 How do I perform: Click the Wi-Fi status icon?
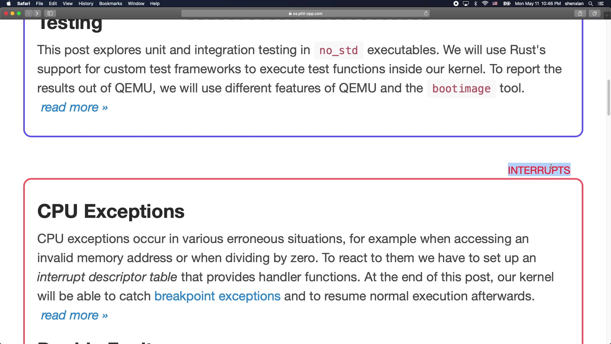click(485, 4)
